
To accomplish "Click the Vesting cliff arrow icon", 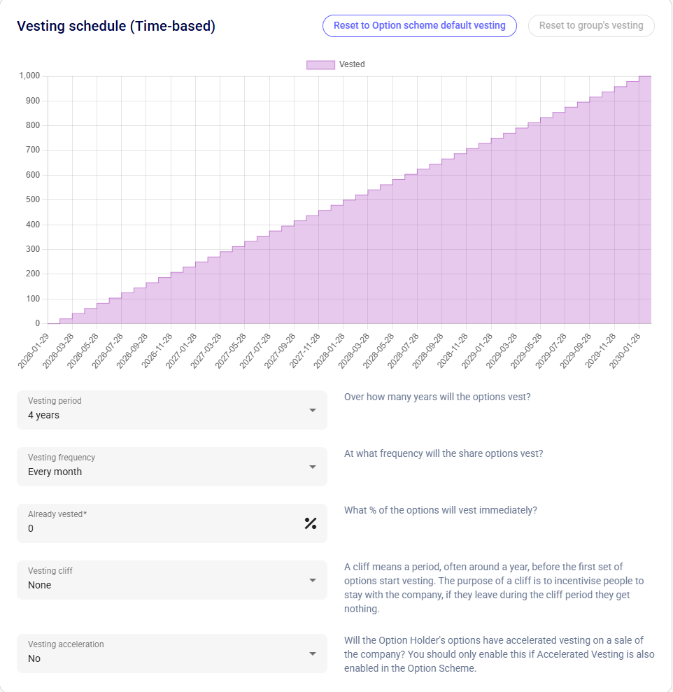I will [x=312, y=580].
